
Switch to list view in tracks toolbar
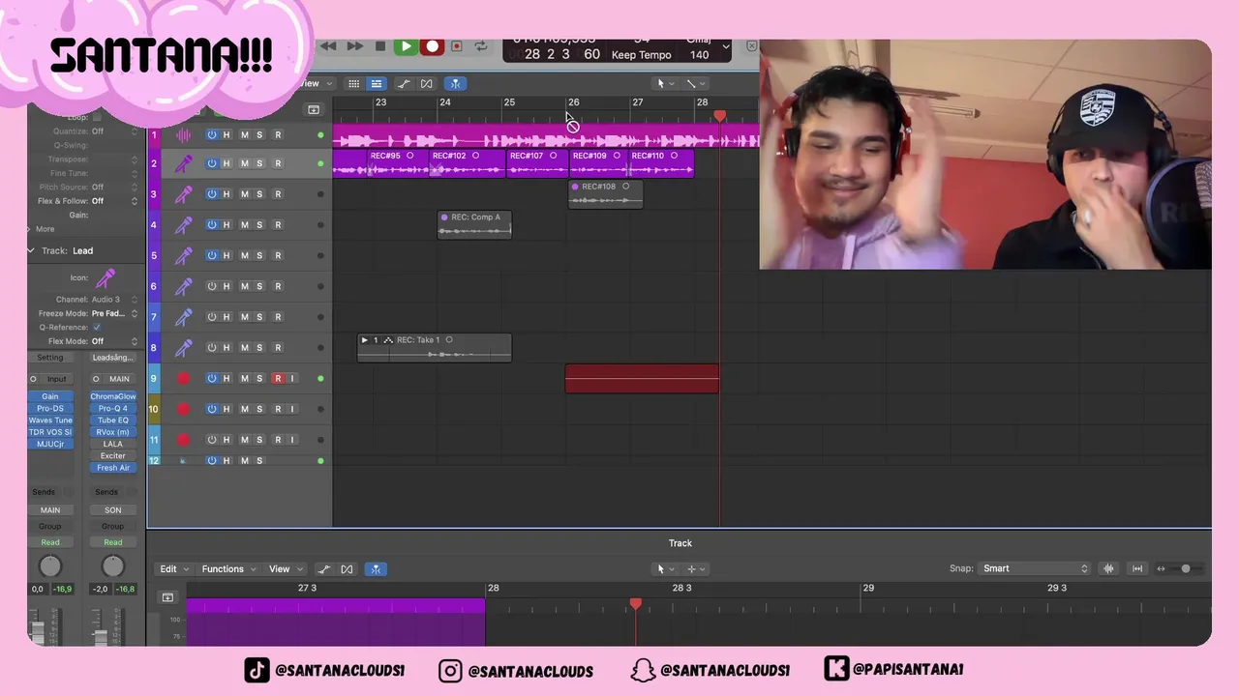[x=377, y=83]
